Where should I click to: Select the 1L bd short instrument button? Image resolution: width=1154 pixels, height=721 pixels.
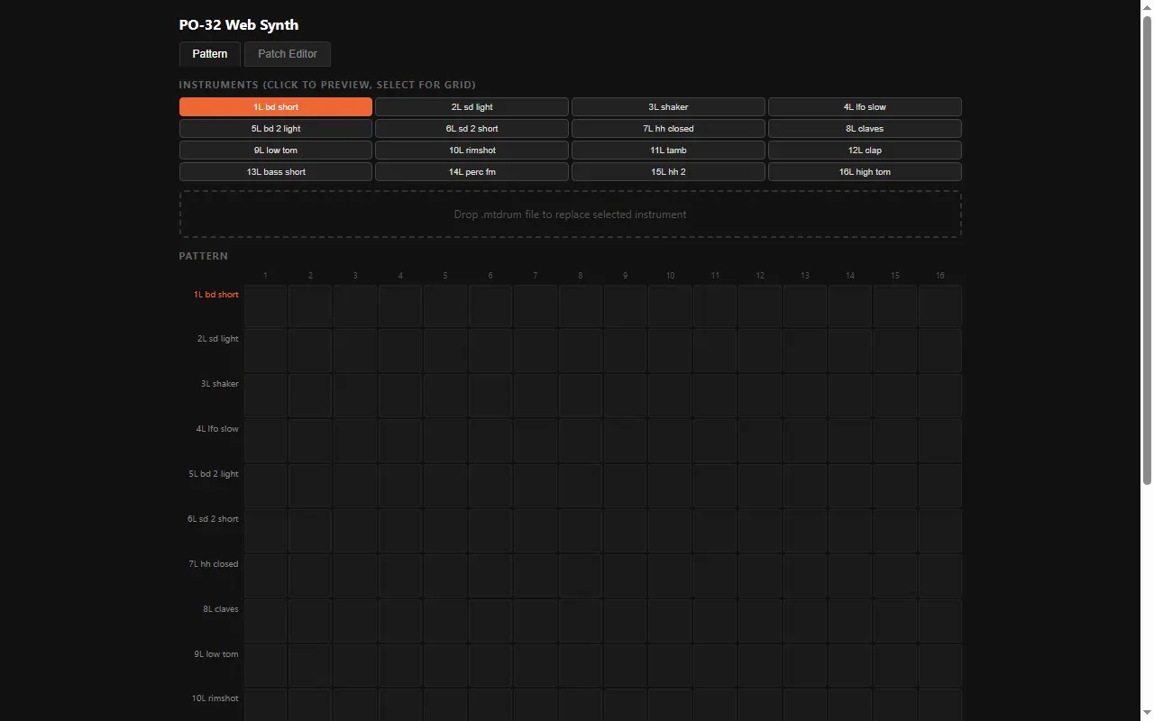click(276, 107)
